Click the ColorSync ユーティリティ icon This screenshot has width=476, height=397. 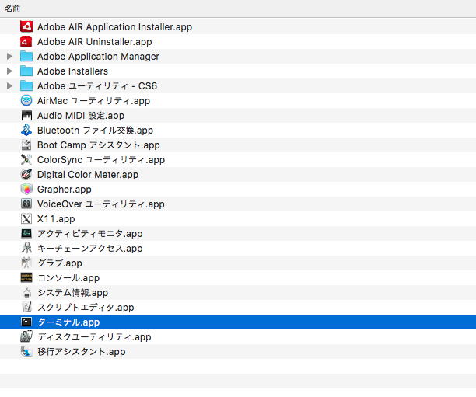click(26, 160)
